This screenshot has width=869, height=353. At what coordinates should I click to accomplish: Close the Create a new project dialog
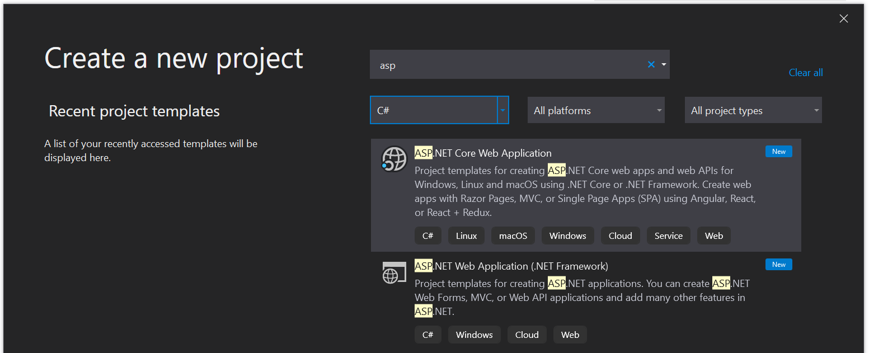[844, 18]
